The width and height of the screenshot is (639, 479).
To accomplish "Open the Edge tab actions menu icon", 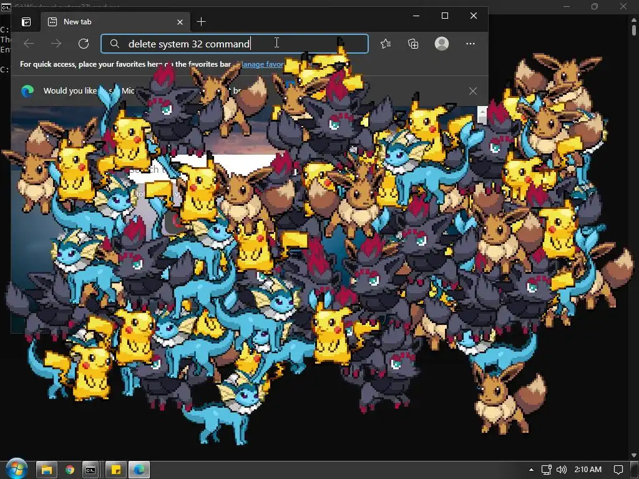I will [x=26, y=22].
